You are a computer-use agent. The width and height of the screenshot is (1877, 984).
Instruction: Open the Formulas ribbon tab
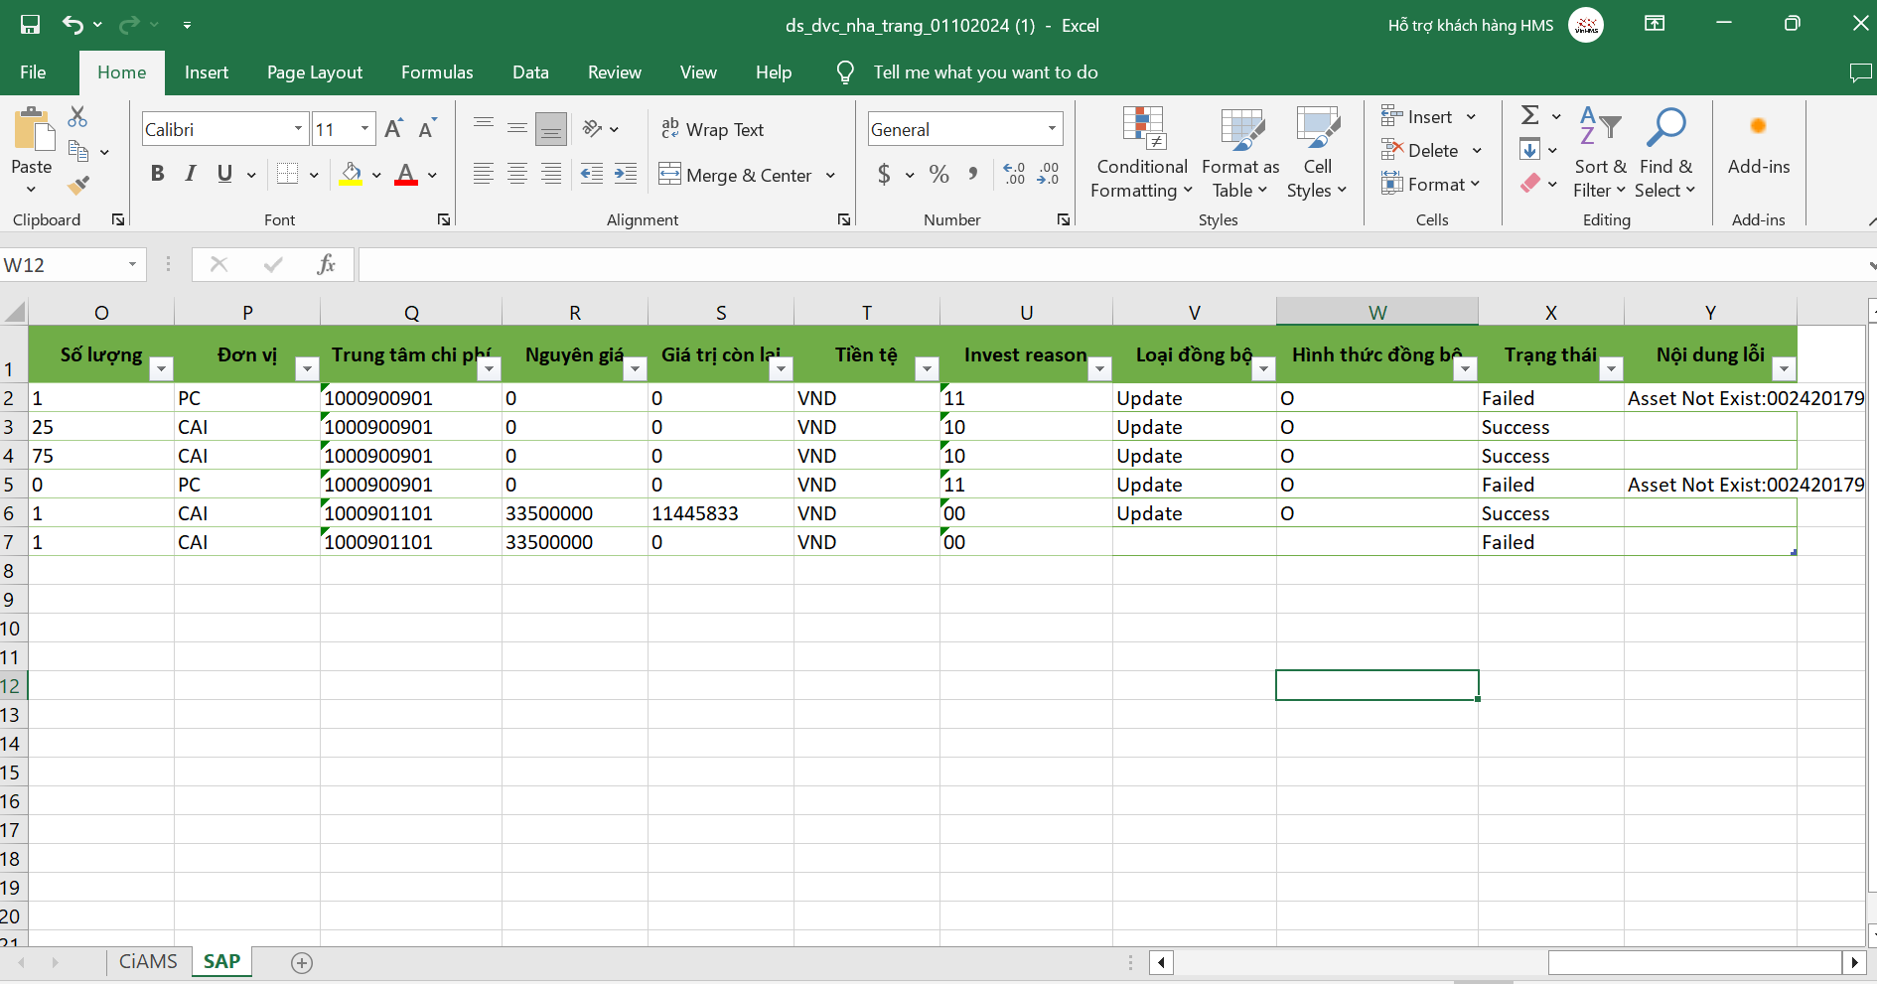(x=437, y=72)
